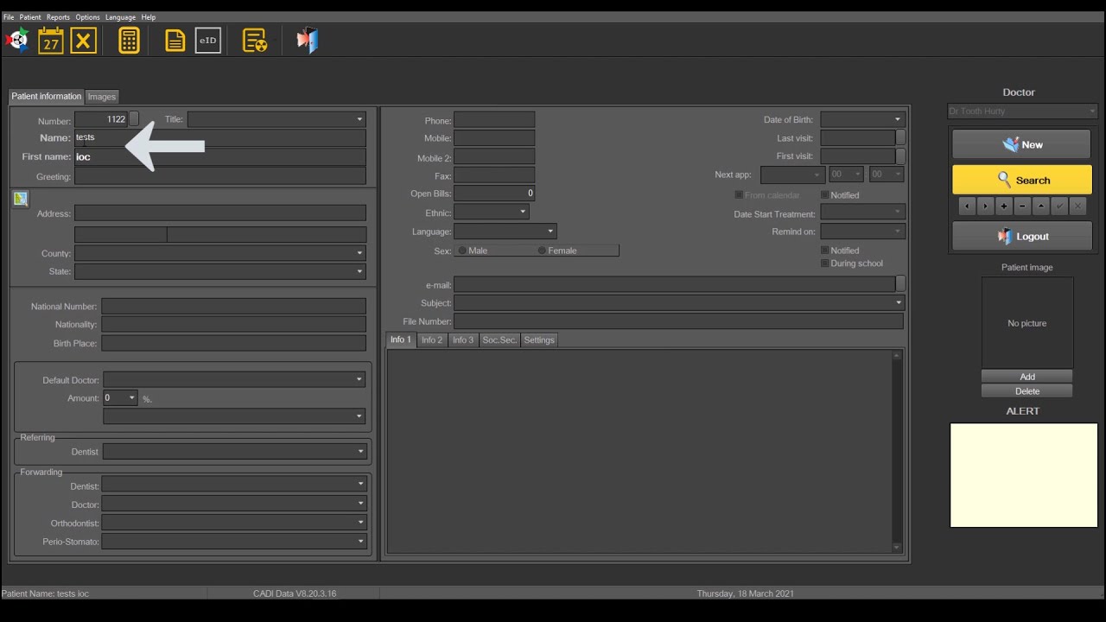The width and height of the screenshot is (1106, 622).
Task: Toggle Notified checkbox under Remind on
Action: click(824, 251)
